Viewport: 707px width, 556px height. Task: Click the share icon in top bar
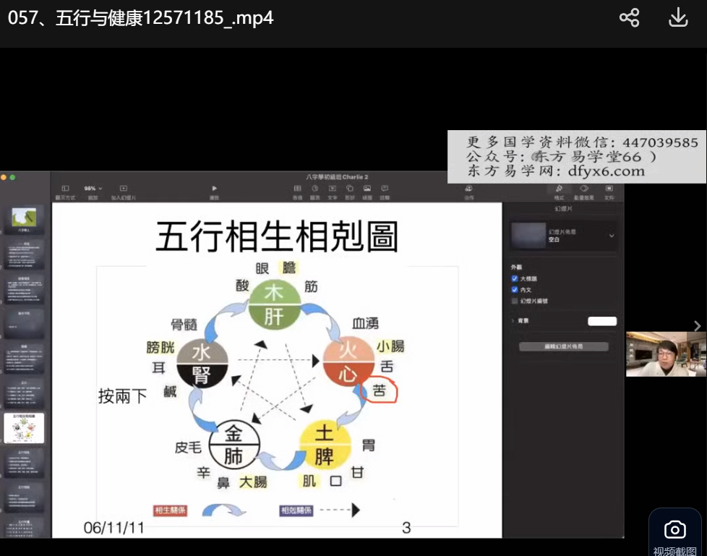click(x=629, y=18)
